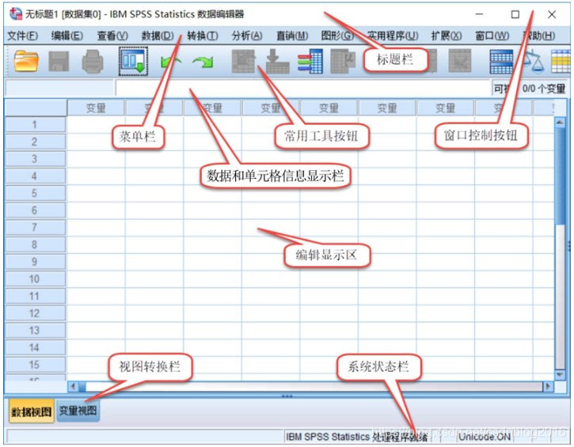Click the cell name box above grid
The width and height of the screenshot is (574, 447).
coord(59,88)
